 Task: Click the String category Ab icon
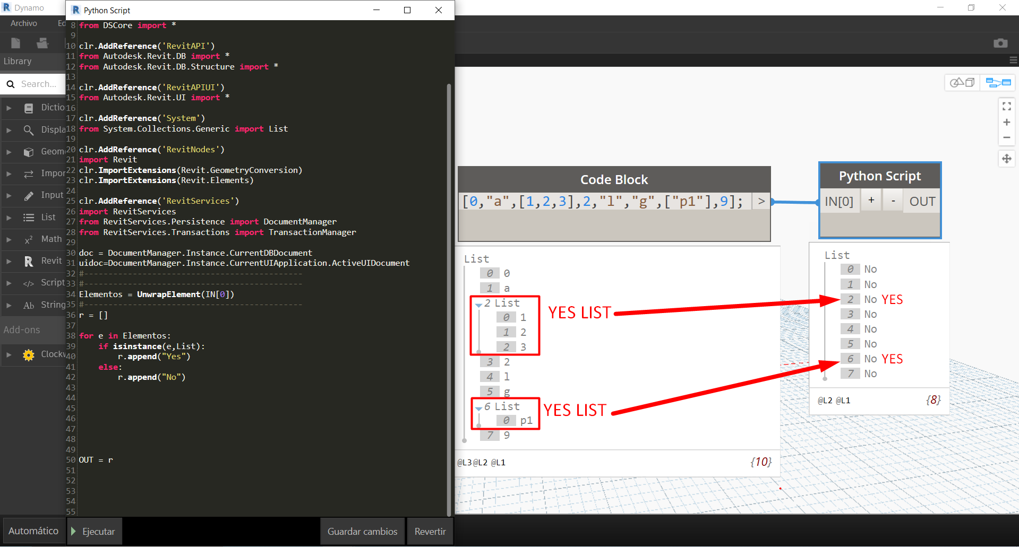click(29, 306)
